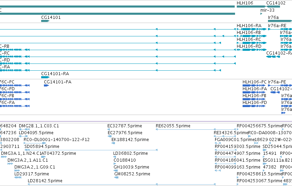Select the CG14101-RA transcript
292x186 pixels.
pyautogui.click(x=45, y=77)
